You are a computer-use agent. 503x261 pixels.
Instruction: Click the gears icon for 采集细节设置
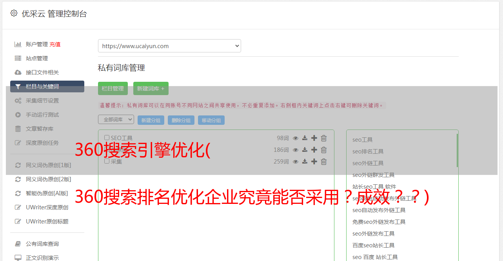[x=18, y=101]
